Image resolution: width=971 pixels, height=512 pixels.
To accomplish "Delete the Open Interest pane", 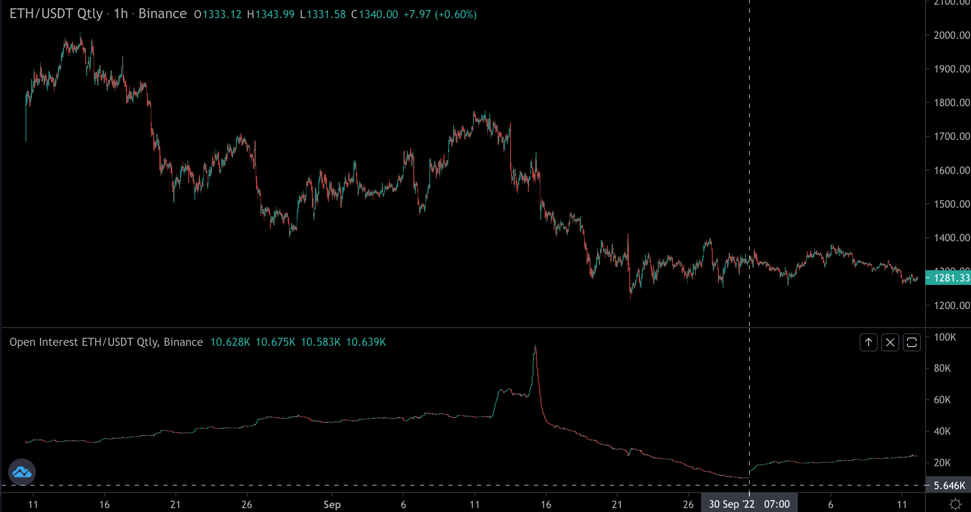I will (890, 342).
